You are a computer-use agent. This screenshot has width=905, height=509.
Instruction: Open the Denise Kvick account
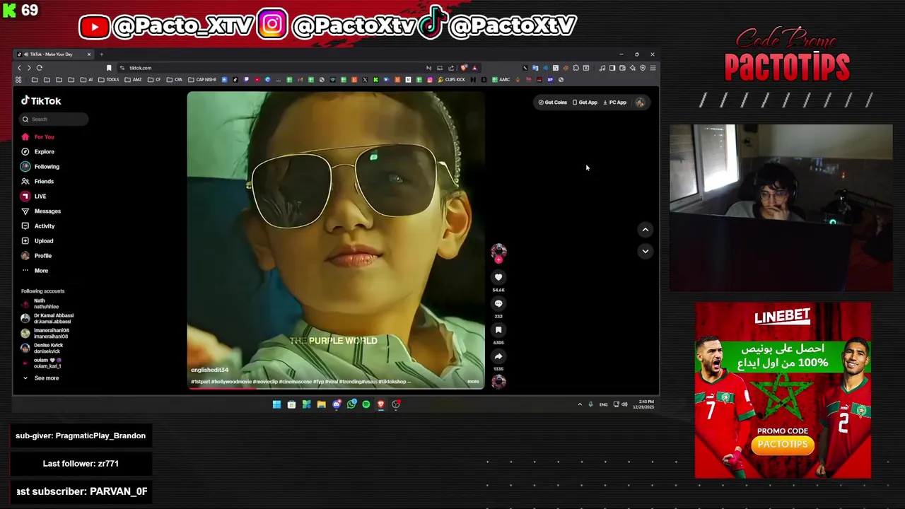point(42,348)
